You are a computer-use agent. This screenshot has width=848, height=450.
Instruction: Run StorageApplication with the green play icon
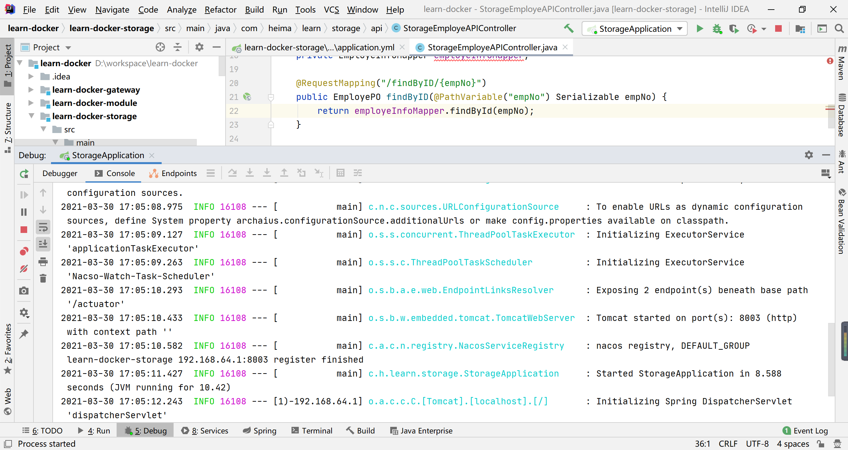coord(700,29)
